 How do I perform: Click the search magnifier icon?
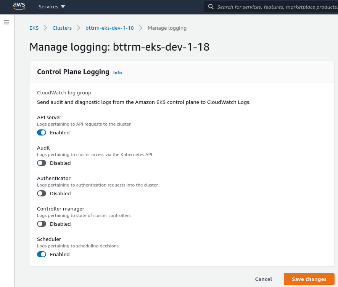pyautogui.click(x=211, y=6)
